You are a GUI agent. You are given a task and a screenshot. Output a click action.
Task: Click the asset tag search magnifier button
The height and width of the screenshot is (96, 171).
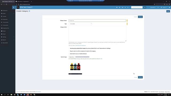(x=145, y=7)
